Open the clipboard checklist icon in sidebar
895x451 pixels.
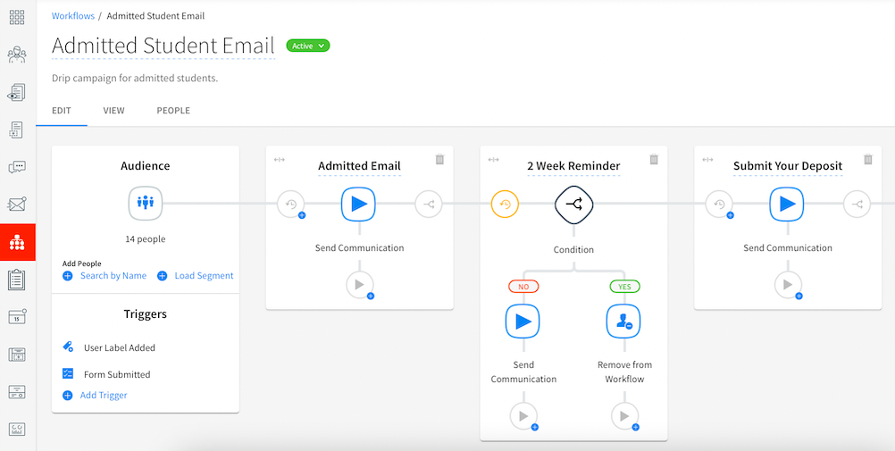tap(17, 280)
